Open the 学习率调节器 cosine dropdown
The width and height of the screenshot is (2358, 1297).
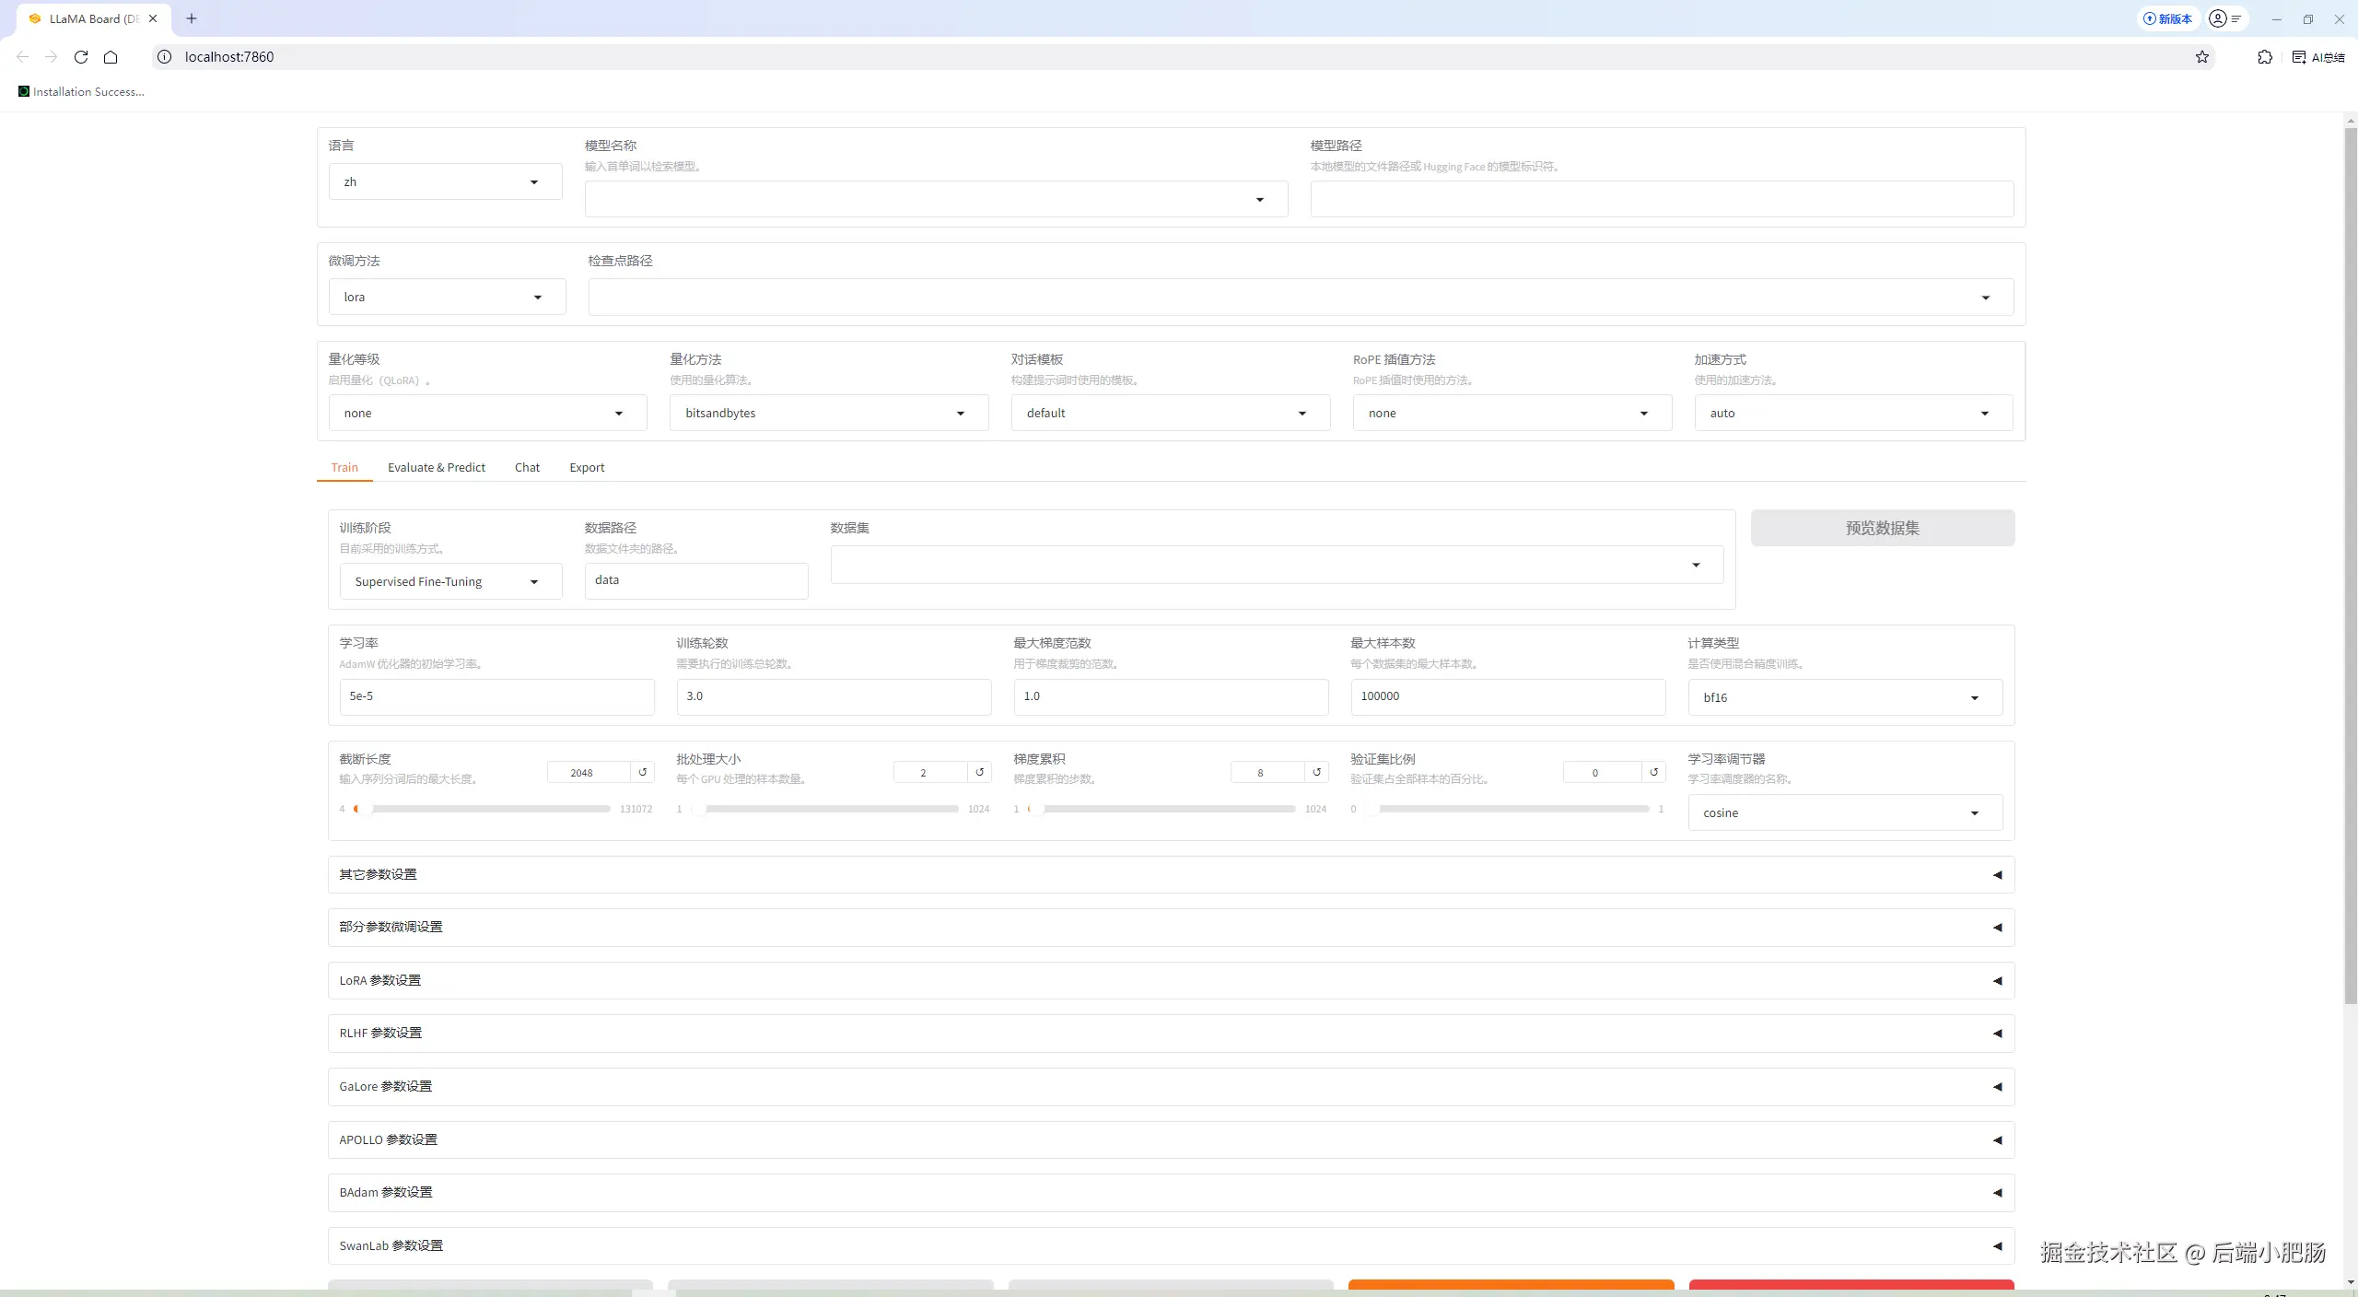(x=1845, y=812)
